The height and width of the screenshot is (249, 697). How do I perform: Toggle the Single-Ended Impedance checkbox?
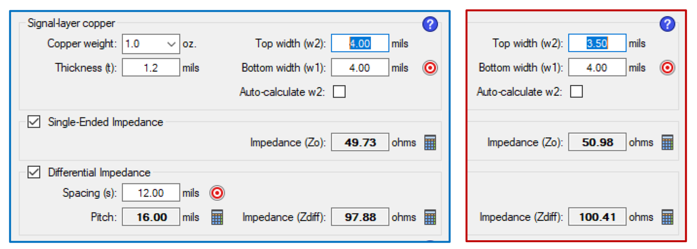(x=34, y=122)
